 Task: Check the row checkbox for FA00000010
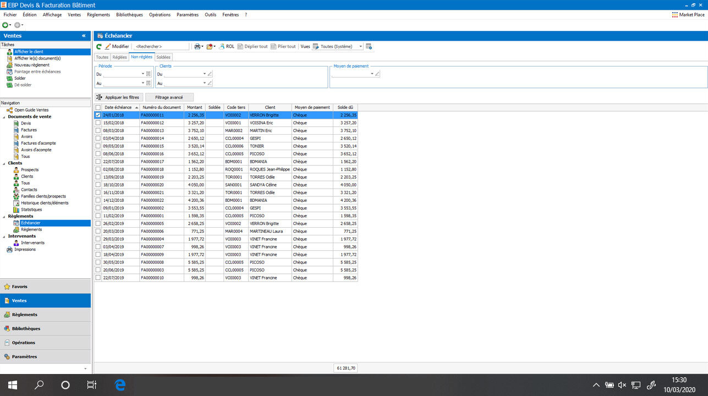(x=98, y=278)
